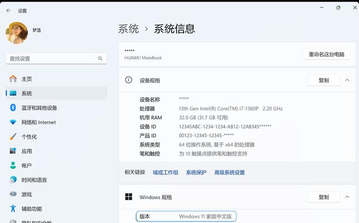Viewport: 359px width, 223px height.
Task: Open the 时间和语言 globe icon
Action: [x=13, y=180]
